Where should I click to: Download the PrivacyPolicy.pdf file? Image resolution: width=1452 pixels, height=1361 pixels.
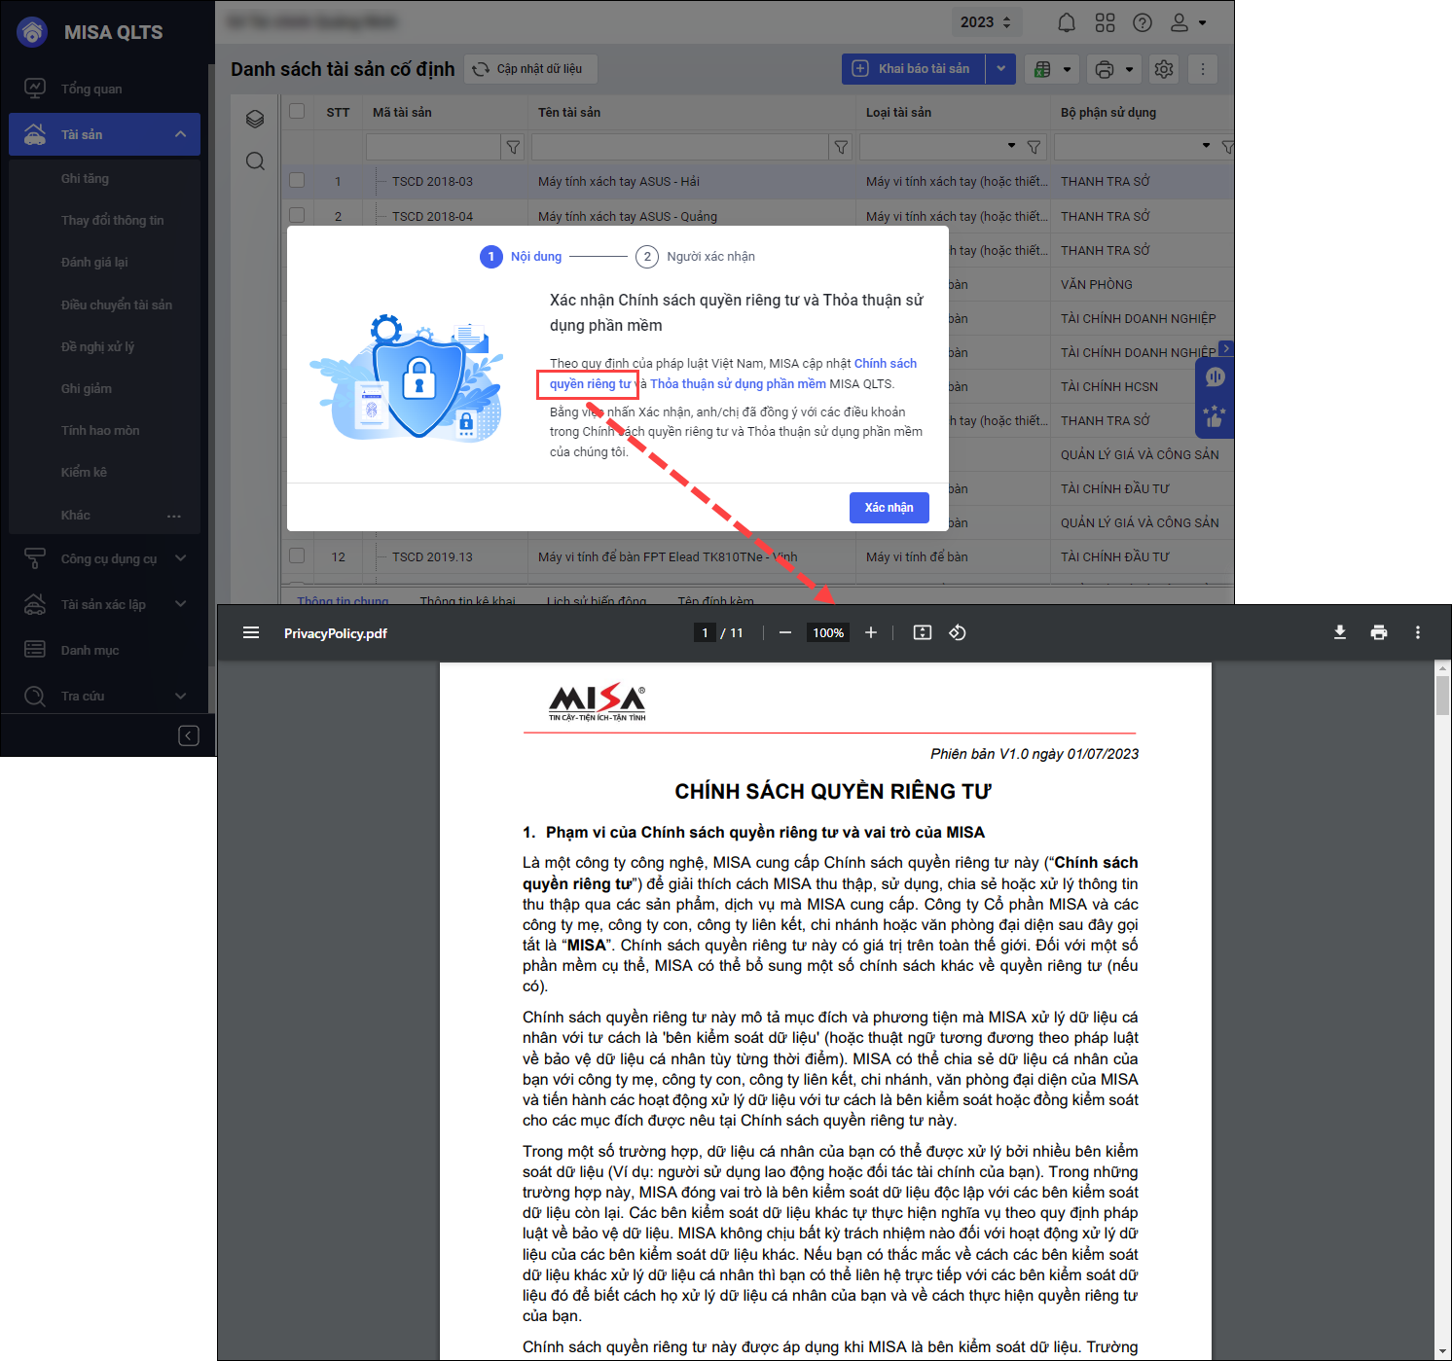click(x=1339, y=632)
